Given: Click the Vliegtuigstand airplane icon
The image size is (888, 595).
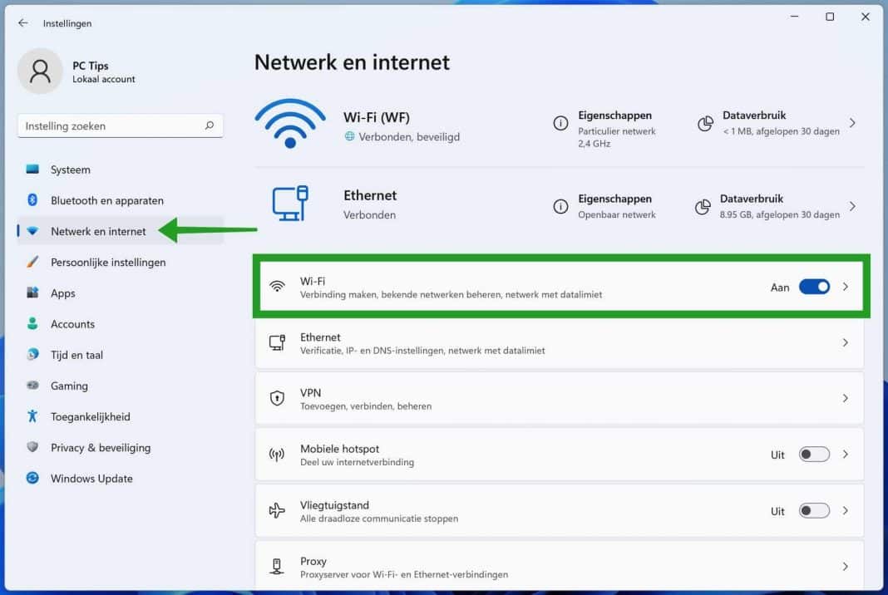Looking at the screenshot, I should coord(278,510).
